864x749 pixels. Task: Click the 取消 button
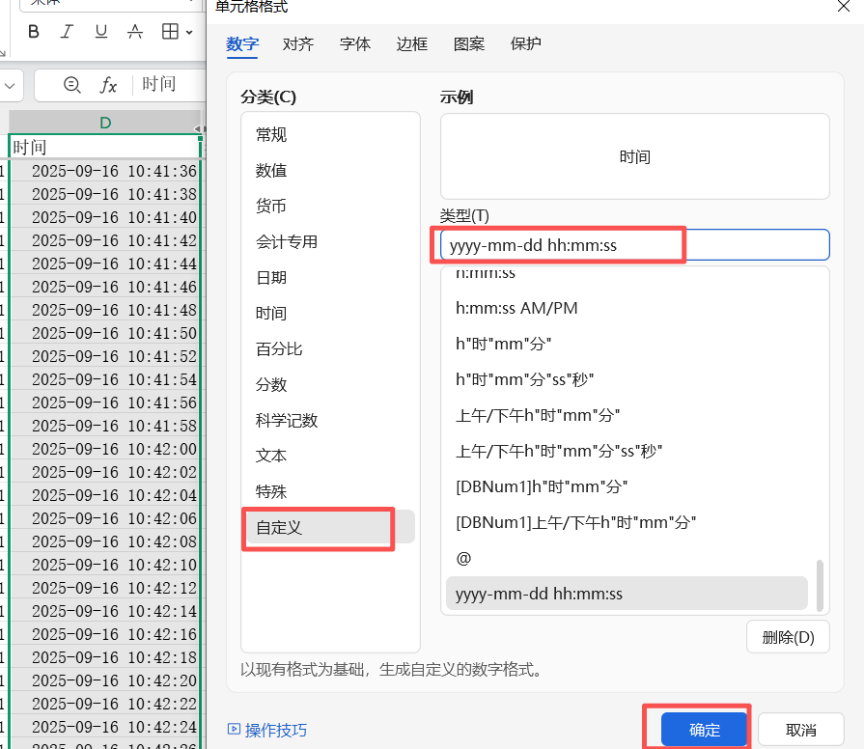(800, 731)
